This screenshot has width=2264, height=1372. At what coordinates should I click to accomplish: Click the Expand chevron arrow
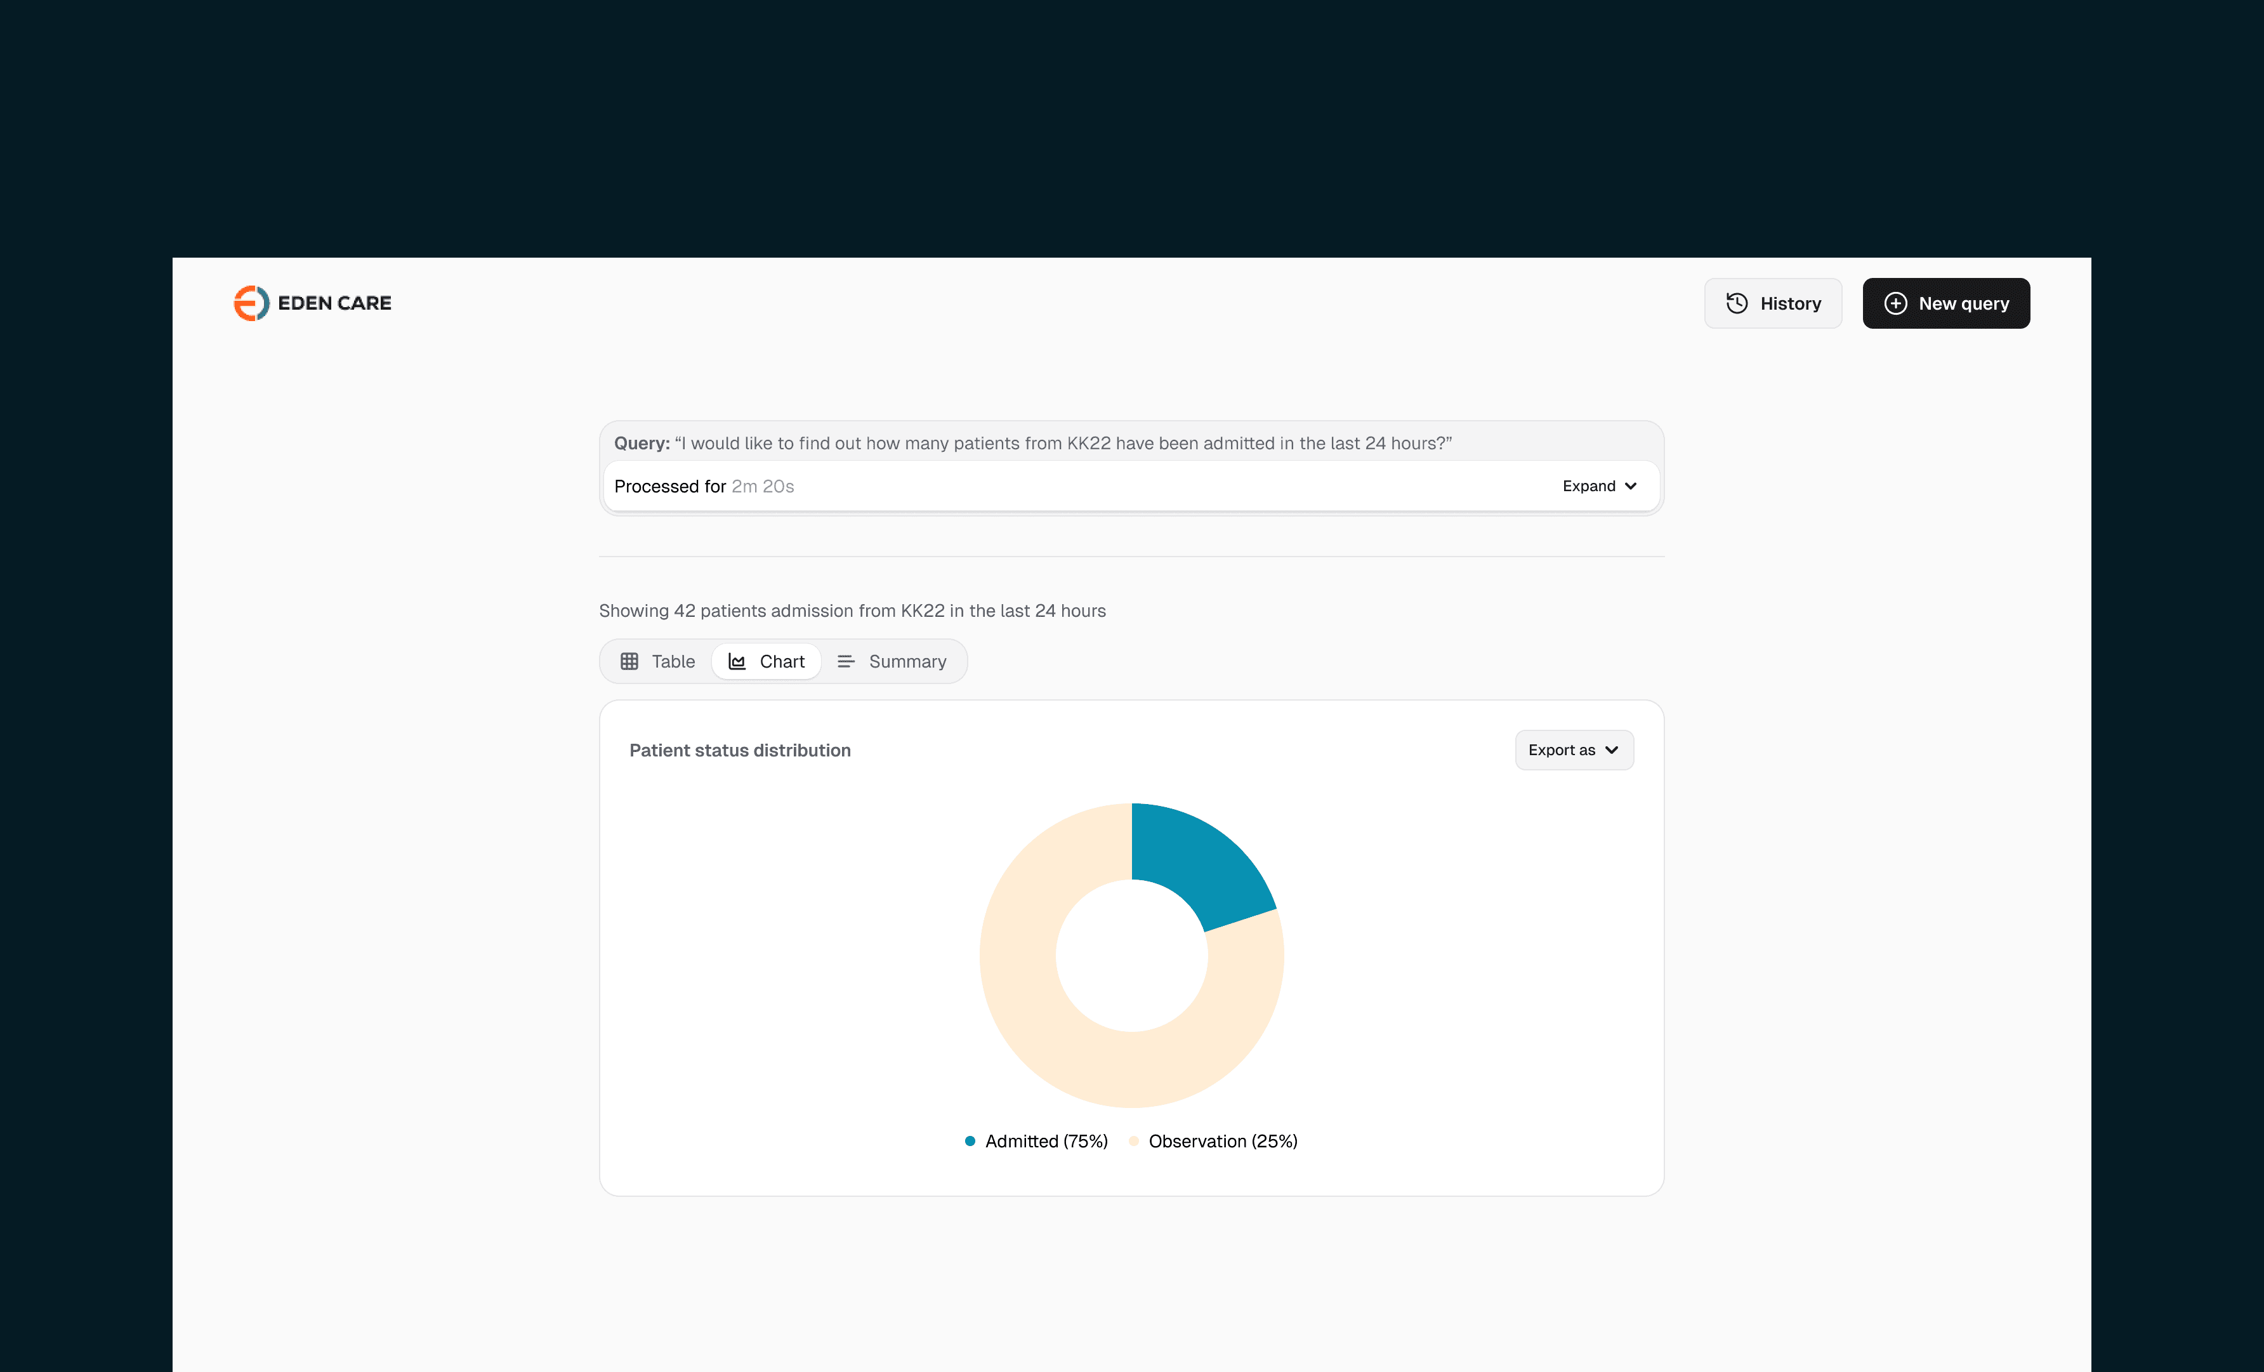point(1630,486)
